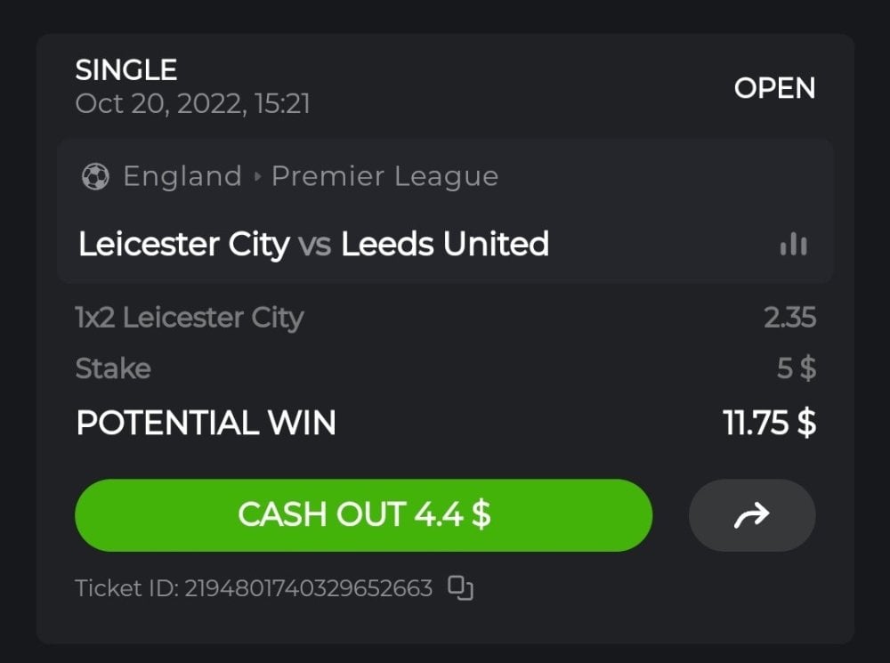Select the Leicester City team name
The width and height of the screenshot is (890, 663).
184,244
